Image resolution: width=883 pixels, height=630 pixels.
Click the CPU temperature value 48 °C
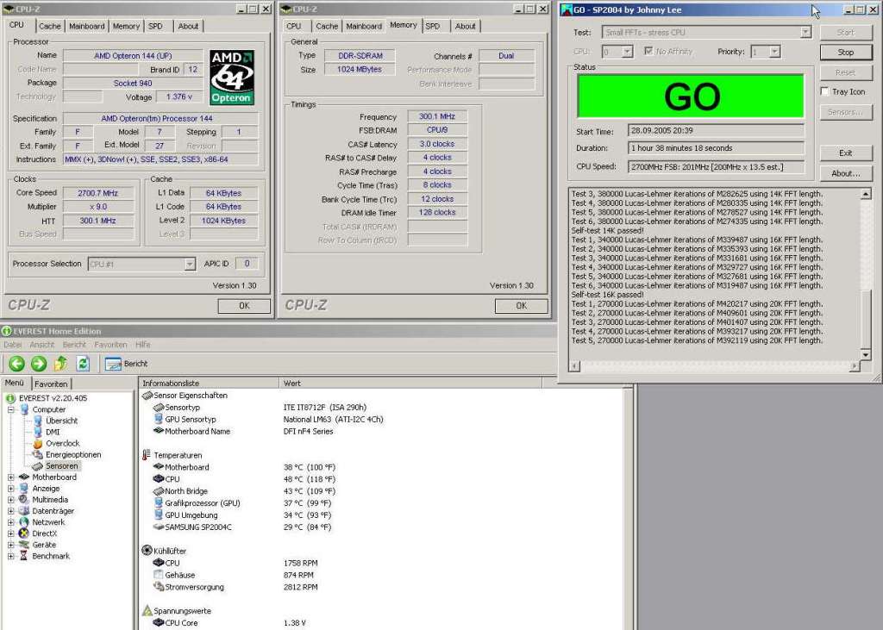(310, 479)
